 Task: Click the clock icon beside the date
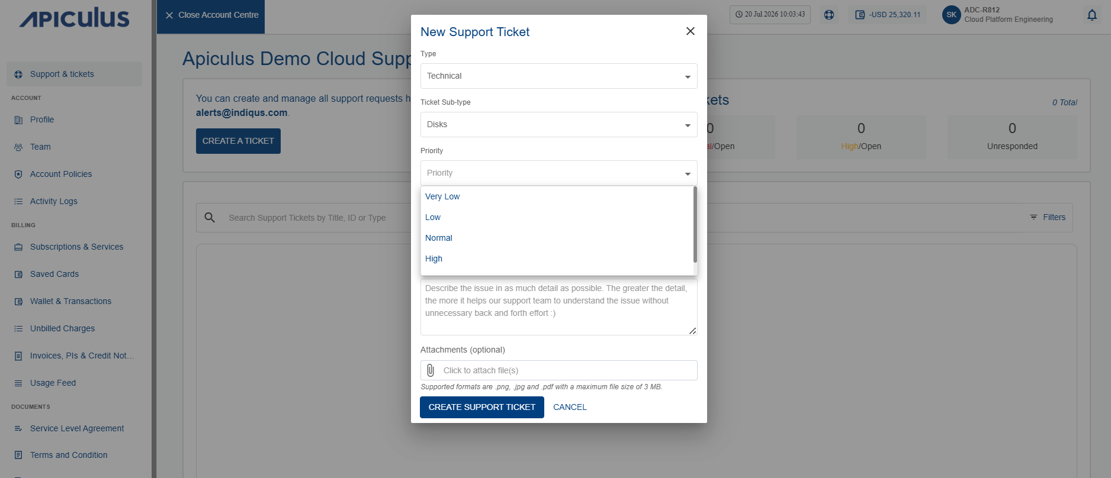tap(739, 15)
